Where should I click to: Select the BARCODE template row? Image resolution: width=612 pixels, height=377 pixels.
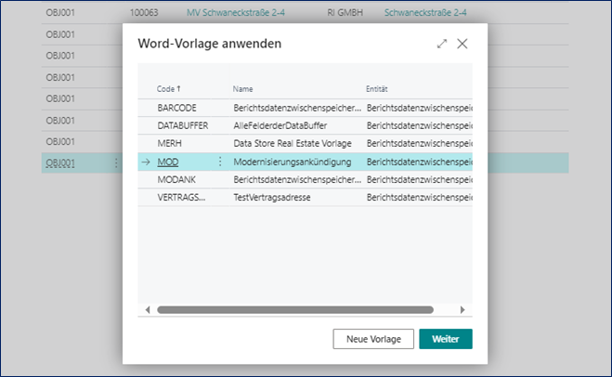point(178,109)
